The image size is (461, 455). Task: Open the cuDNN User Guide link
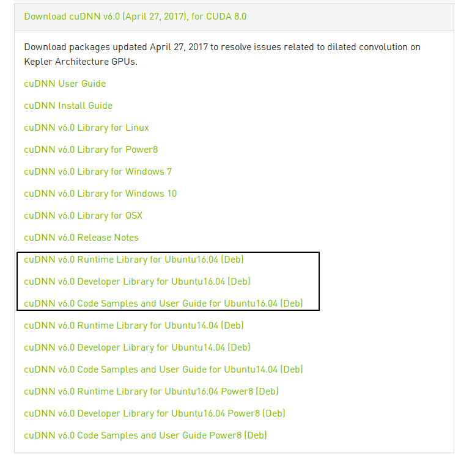[65, 84]
